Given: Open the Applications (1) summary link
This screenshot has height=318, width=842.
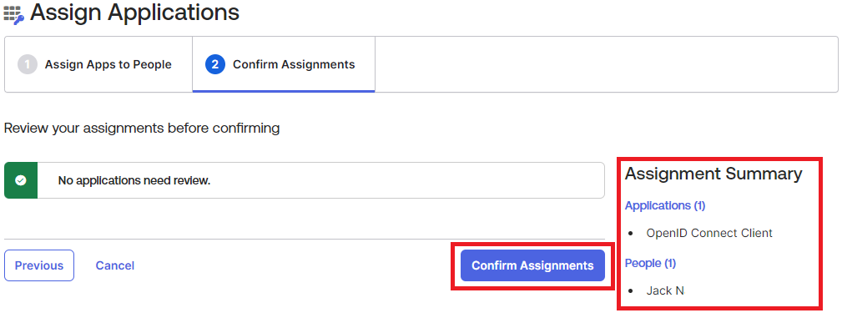Looking at the screenshot, I should [665, 205].
